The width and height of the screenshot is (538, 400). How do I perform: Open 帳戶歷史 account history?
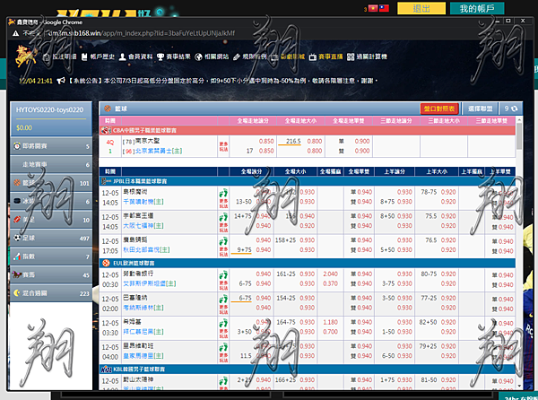pos(102,57)
